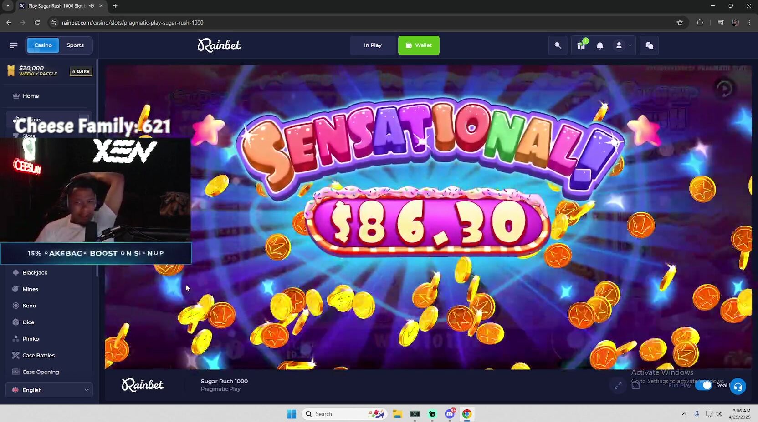Viewport: 758px width, 422px height.
Task: Open the tab search dropdown arrow
Action: [8, 6]
